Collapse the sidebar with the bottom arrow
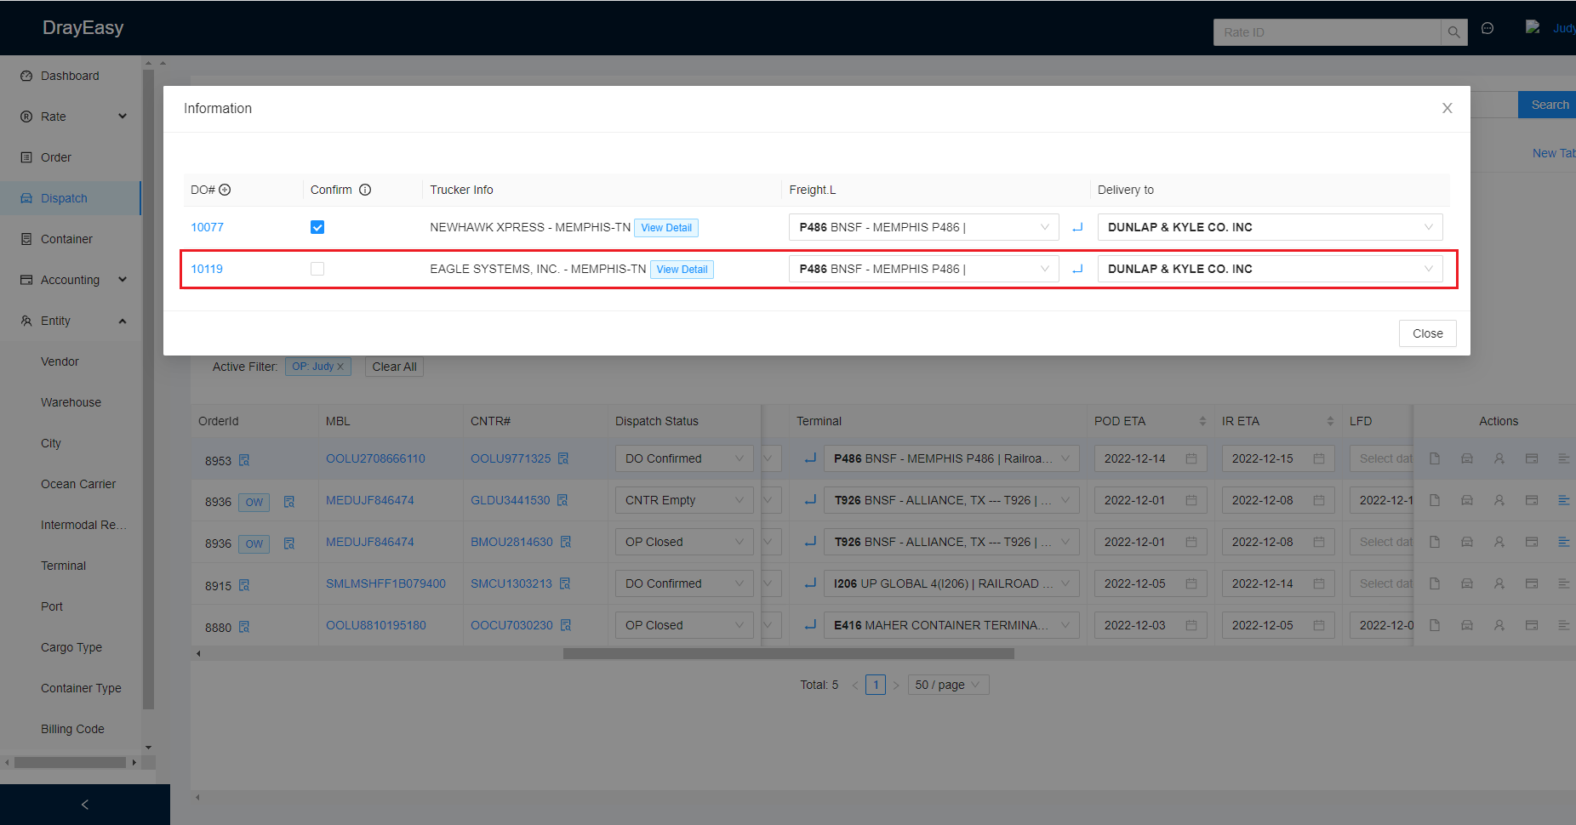Viewport: 1576px width, 825px height. pyautogui.click(x=84, y=805)
